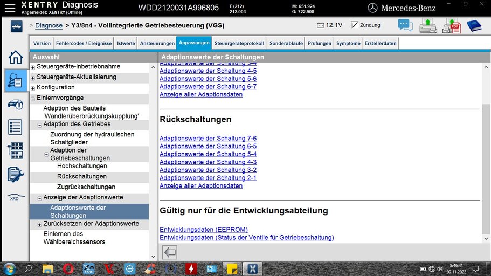Switch to the XENTRY X taskbar icon
491x276 pixels.
point(252,269)
